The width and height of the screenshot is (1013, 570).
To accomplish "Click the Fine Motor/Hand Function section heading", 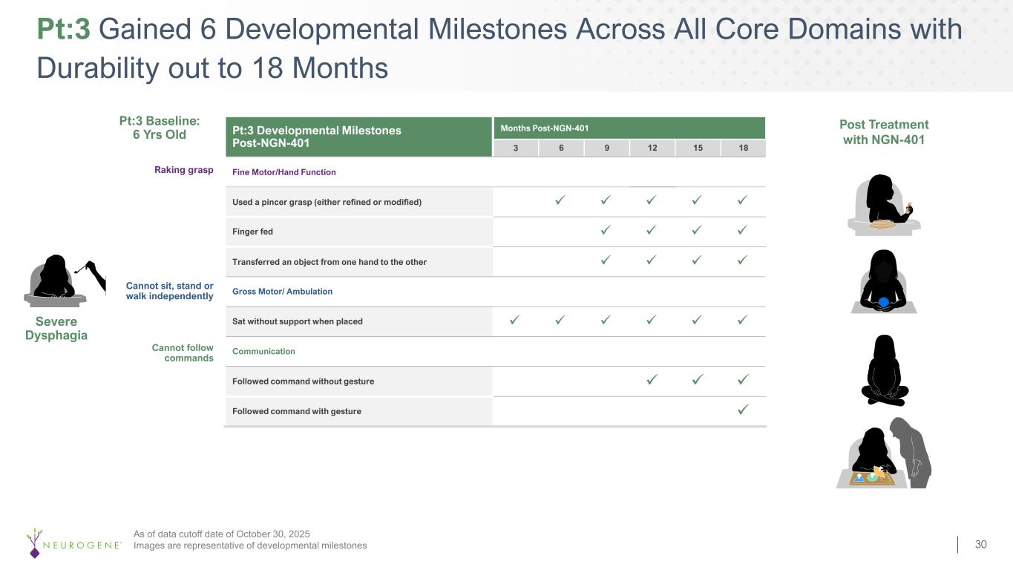I will [x=284, y=172].
